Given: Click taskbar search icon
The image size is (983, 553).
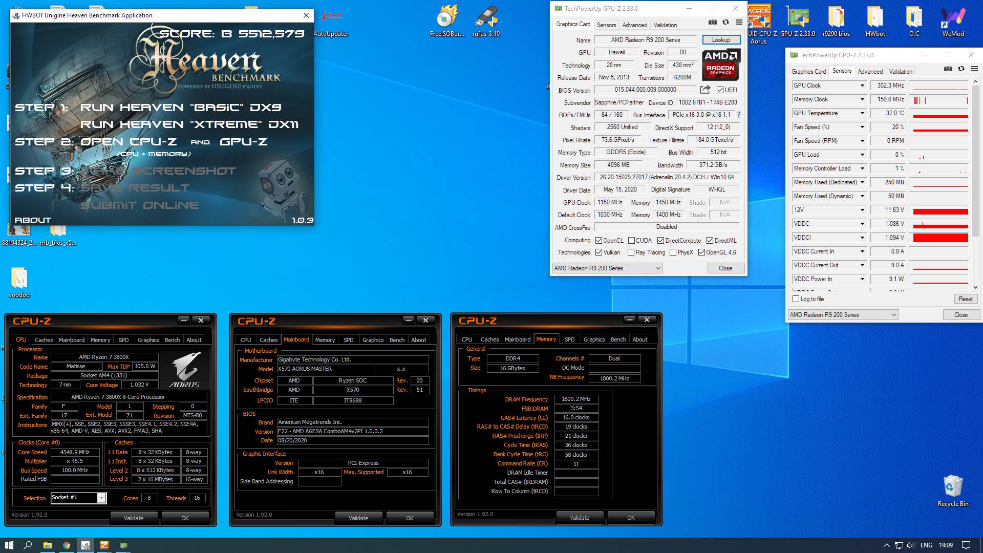Looking at the screenshot, I should coord(28,545).
